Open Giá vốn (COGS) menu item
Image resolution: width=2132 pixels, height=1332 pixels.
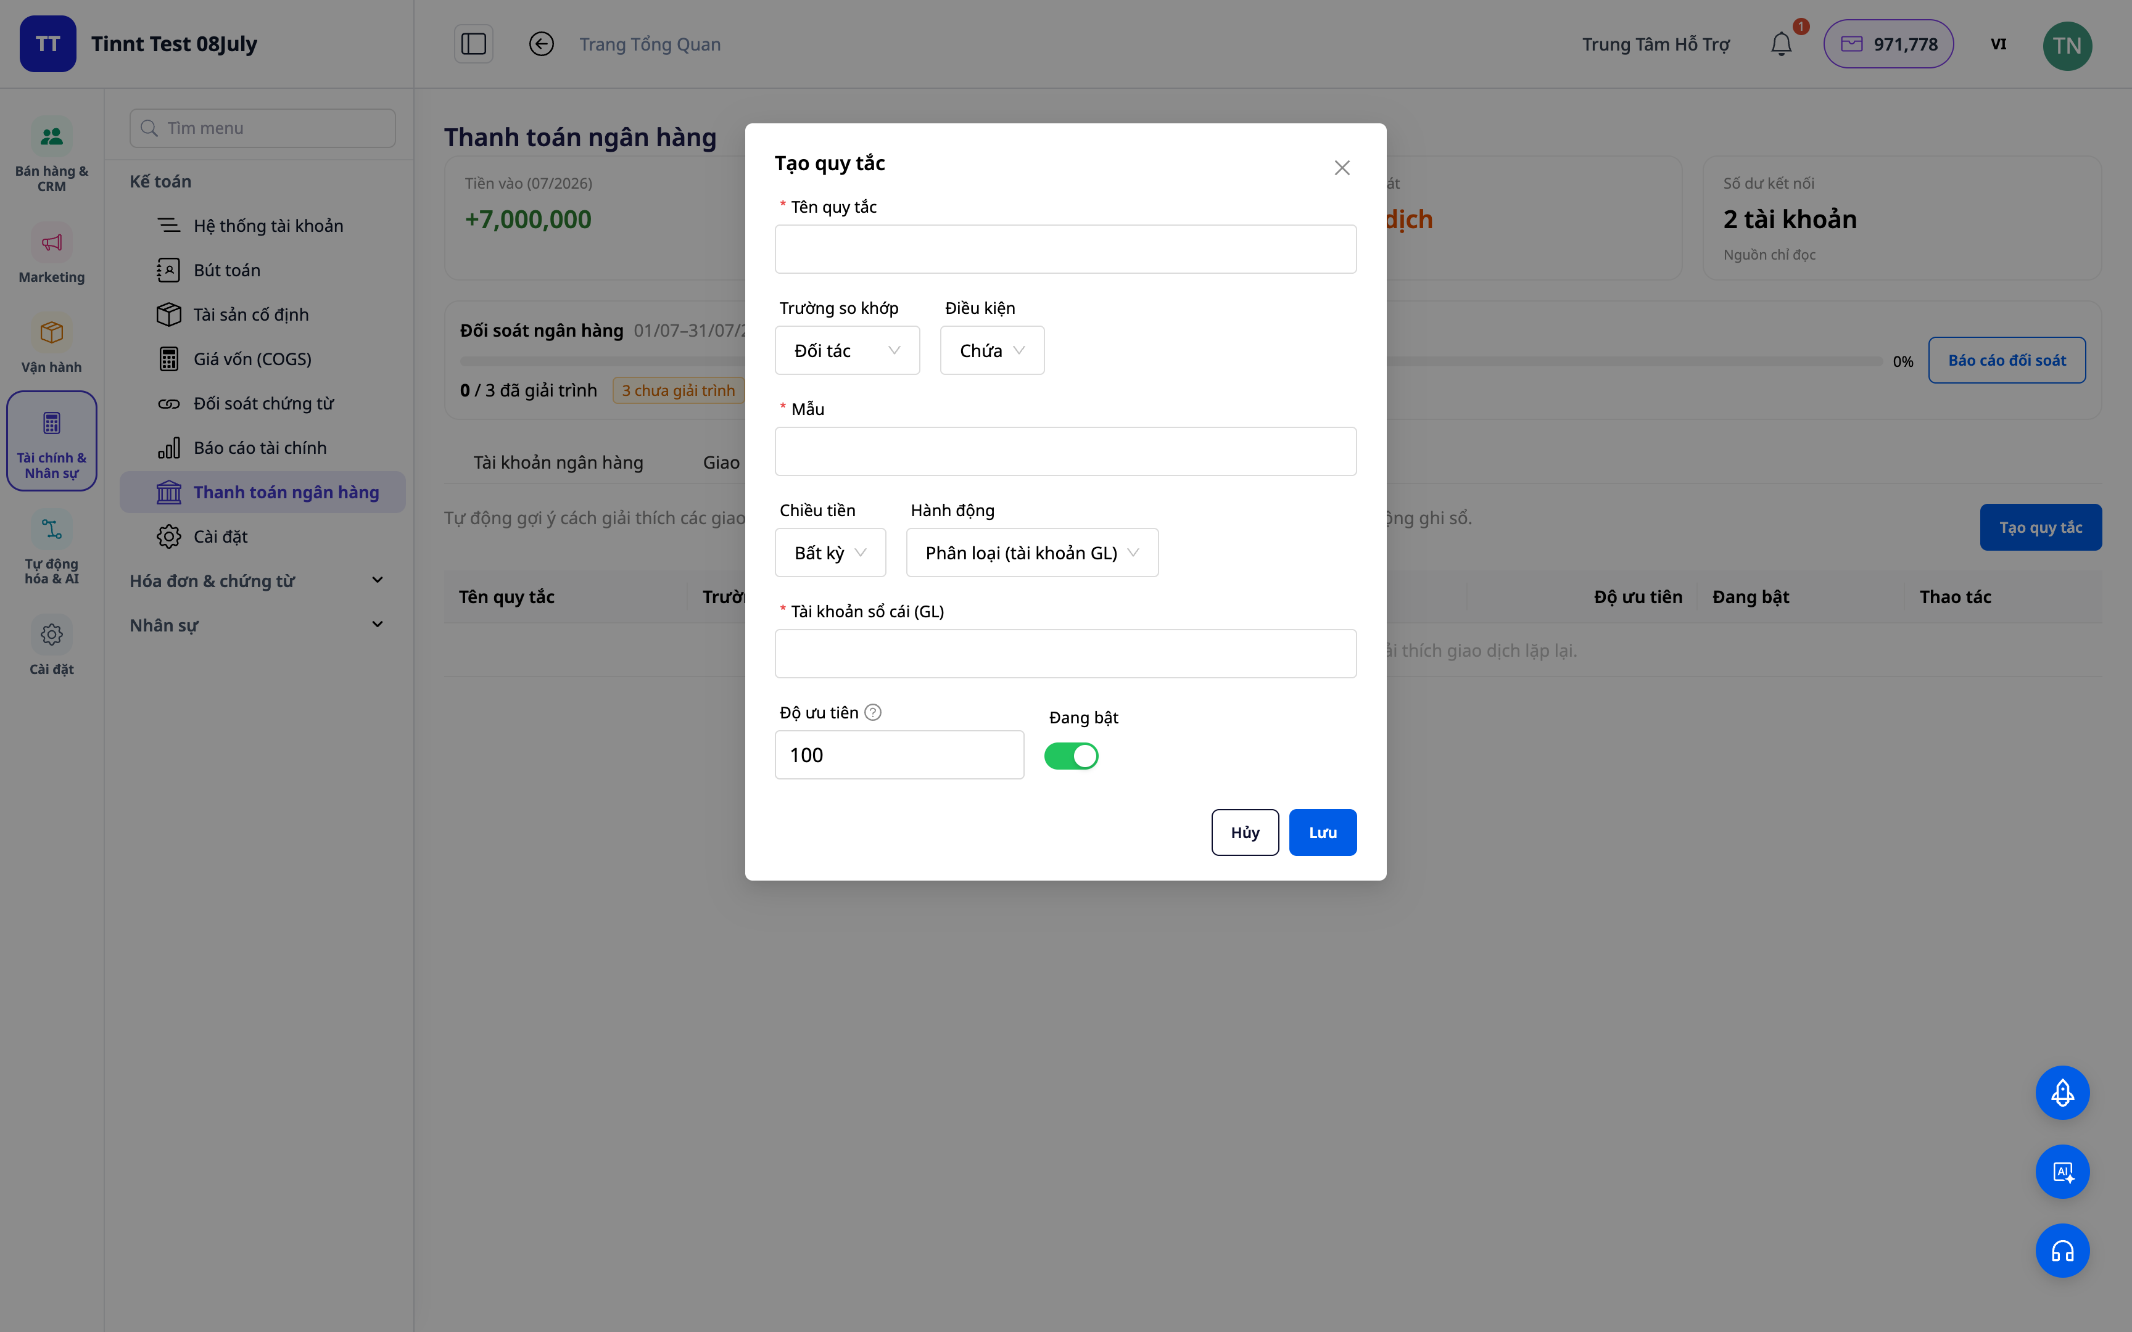(263, 358)
